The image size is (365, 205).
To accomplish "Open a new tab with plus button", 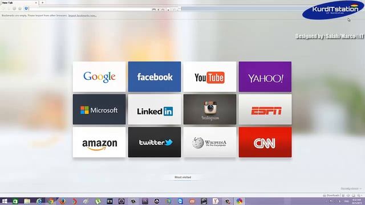I will (x=42, y=2).
